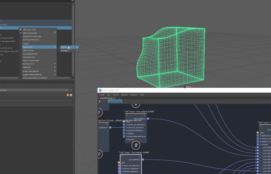
Task: Toggle Mark as Instanceable option
Action: 31,60
